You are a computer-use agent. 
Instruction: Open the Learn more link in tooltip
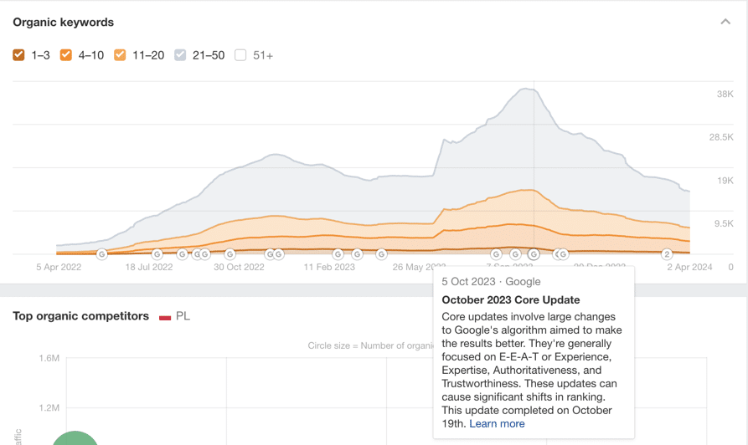point(497,423)
